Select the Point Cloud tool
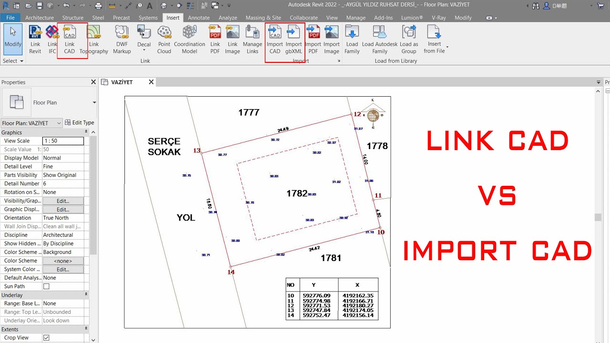610x343 pixels. tap(164, 40)
